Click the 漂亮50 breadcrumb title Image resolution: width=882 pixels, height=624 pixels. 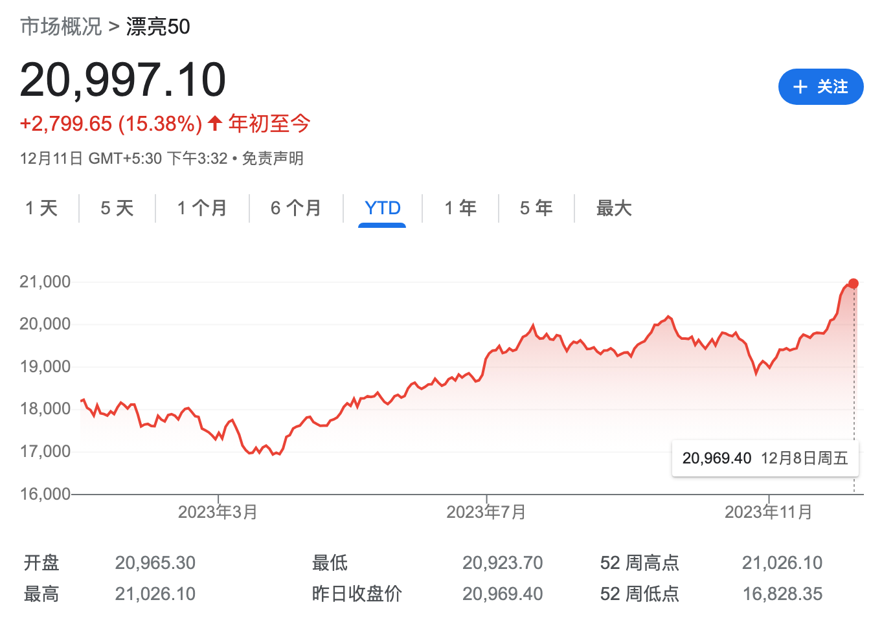pos(158,27)
